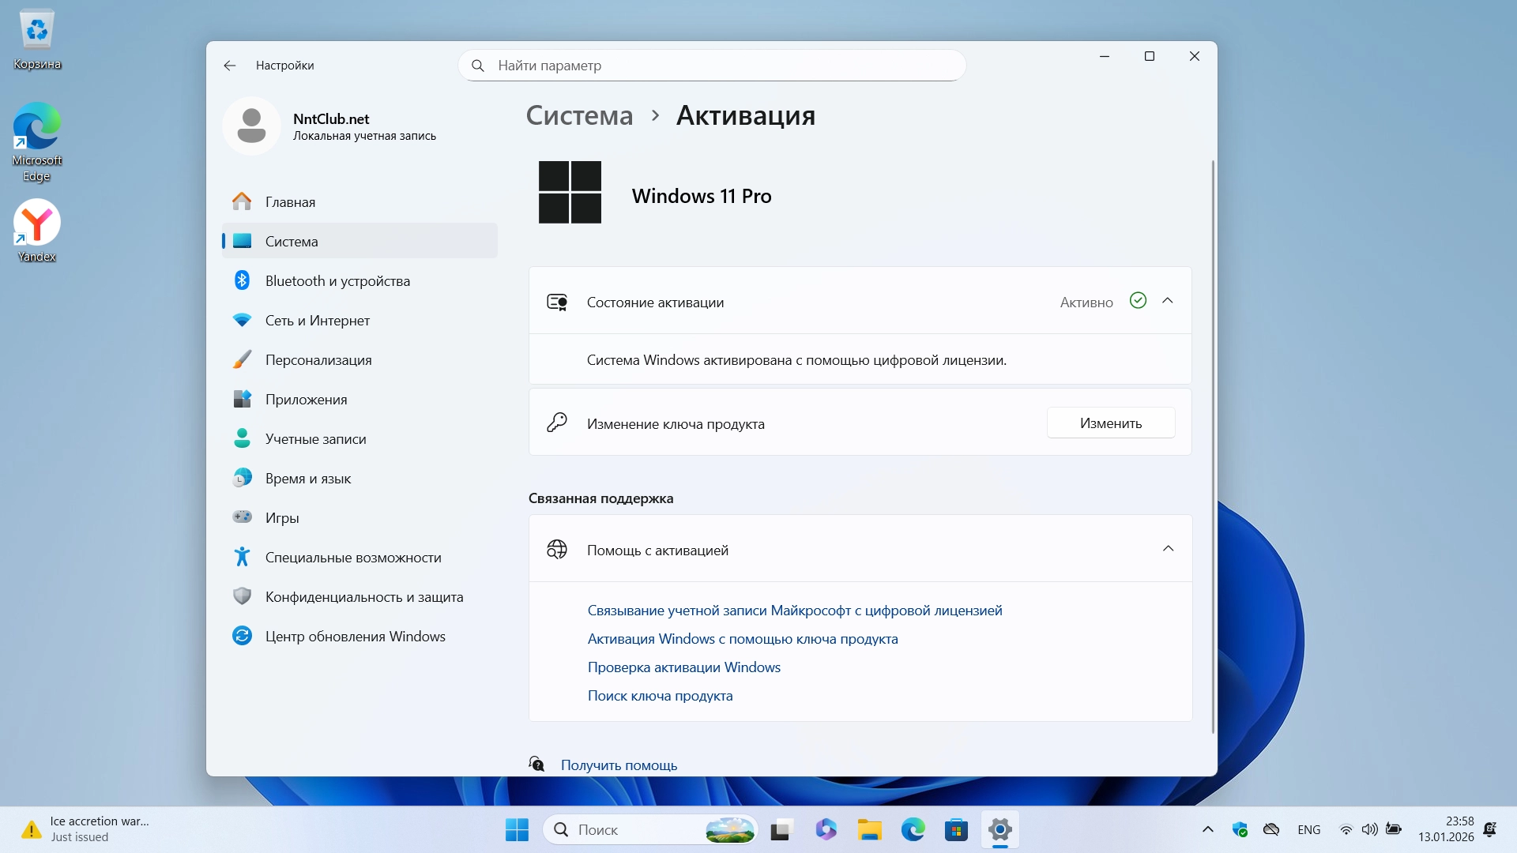Click Получить помощь link
This screenshot has height=853, width=1517.
pyautogui.click(x=619, y=765)
